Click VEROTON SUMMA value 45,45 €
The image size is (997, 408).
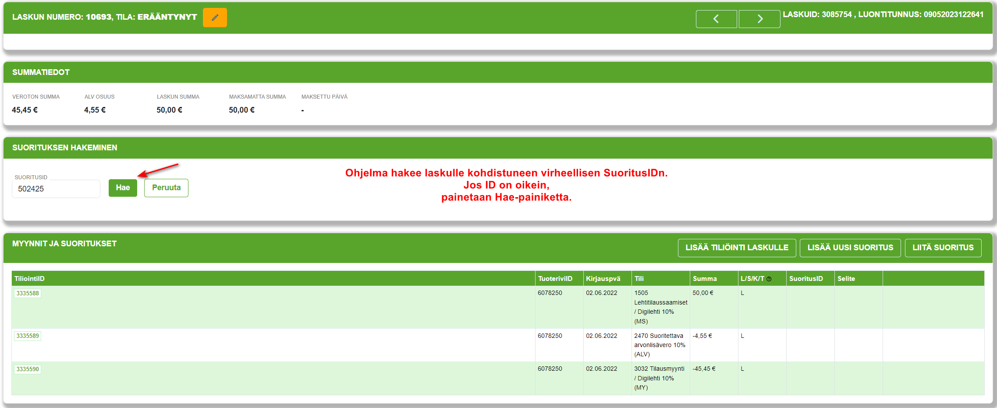click(x=25, y=110)
